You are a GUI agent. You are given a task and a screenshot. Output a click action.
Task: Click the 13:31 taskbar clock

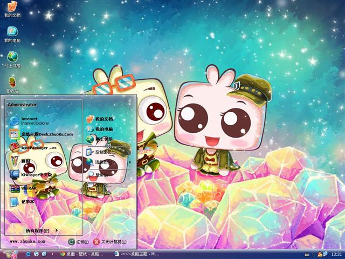(x=336, y=254)
